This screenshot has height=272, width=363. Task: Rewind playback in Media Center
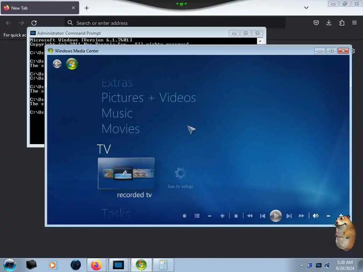tap(250, 216)
